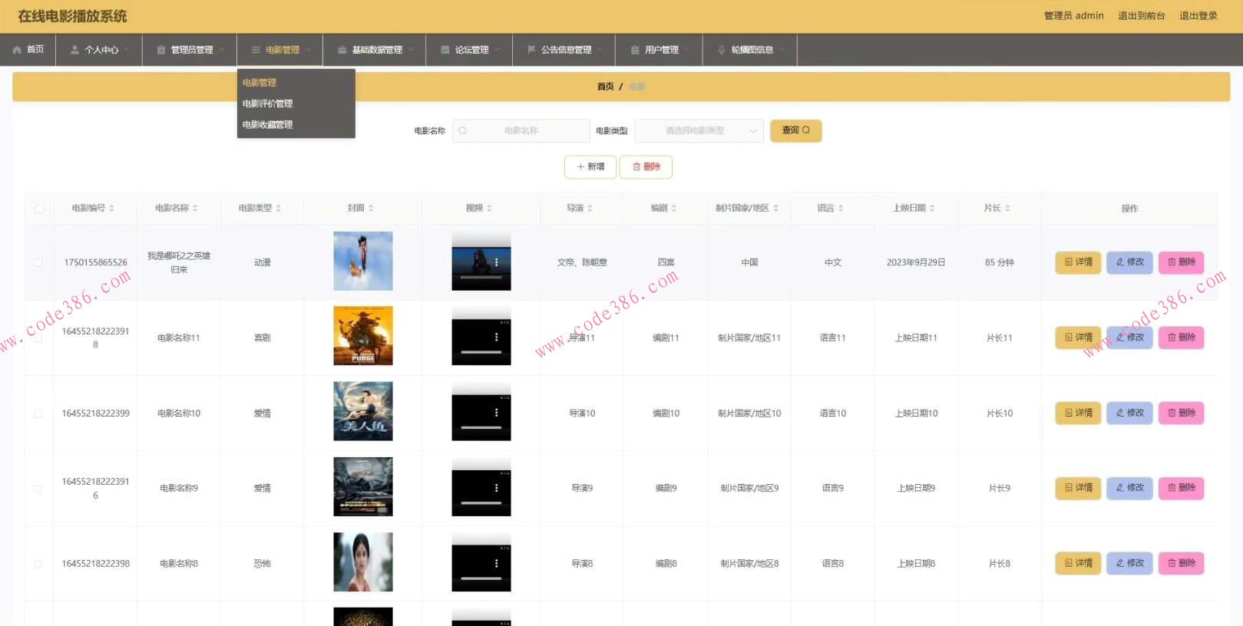Click the home icon in navigation bar
Screen dimensions: 1243x626
17,50
